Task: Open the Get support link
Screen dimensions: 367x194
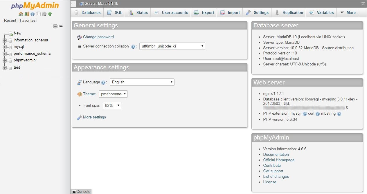Action: [x=273, y=171]
